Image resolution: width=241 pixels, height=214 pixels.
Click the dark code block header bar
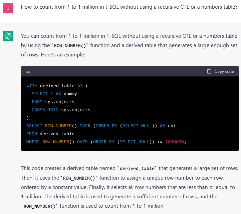[117, 71]
